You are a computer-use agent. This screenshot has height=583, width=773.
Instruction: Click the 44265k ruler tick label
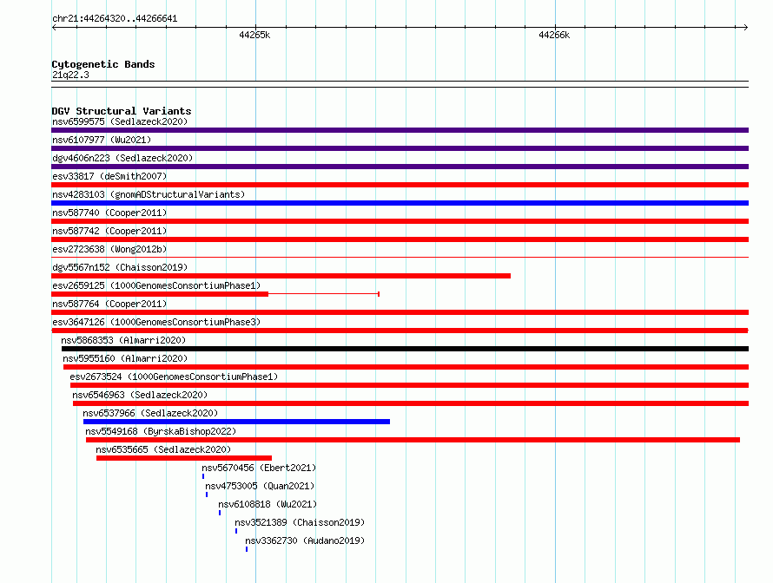pyautogui.click(x=254, y=35)
